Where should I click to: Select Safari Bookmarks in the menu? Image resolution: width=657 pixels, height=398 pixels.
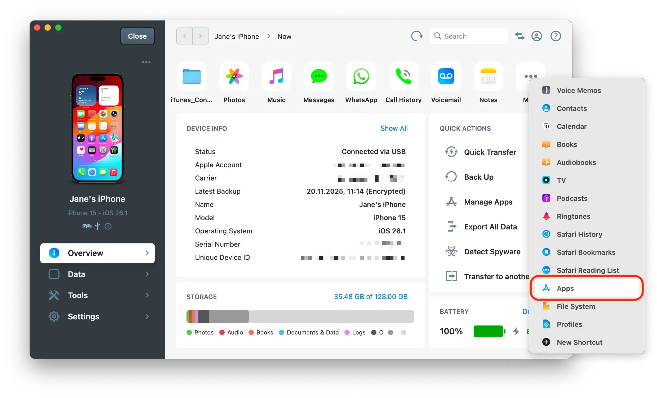tap(586, 252)
